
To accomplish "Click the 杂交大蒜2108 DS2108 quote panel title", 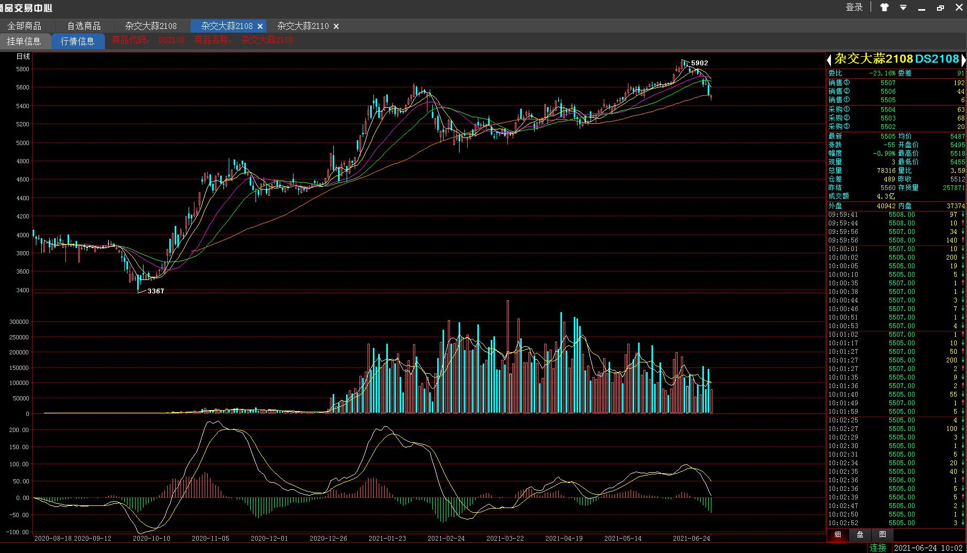I will coord(896,59).
